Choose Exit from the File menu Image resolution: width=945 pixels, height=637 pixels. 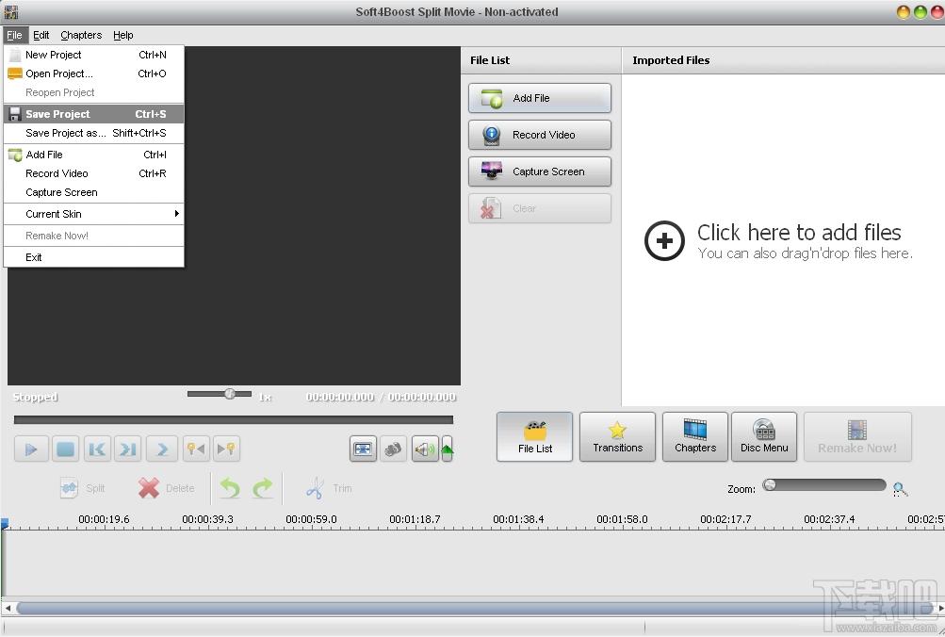point(94,257)
